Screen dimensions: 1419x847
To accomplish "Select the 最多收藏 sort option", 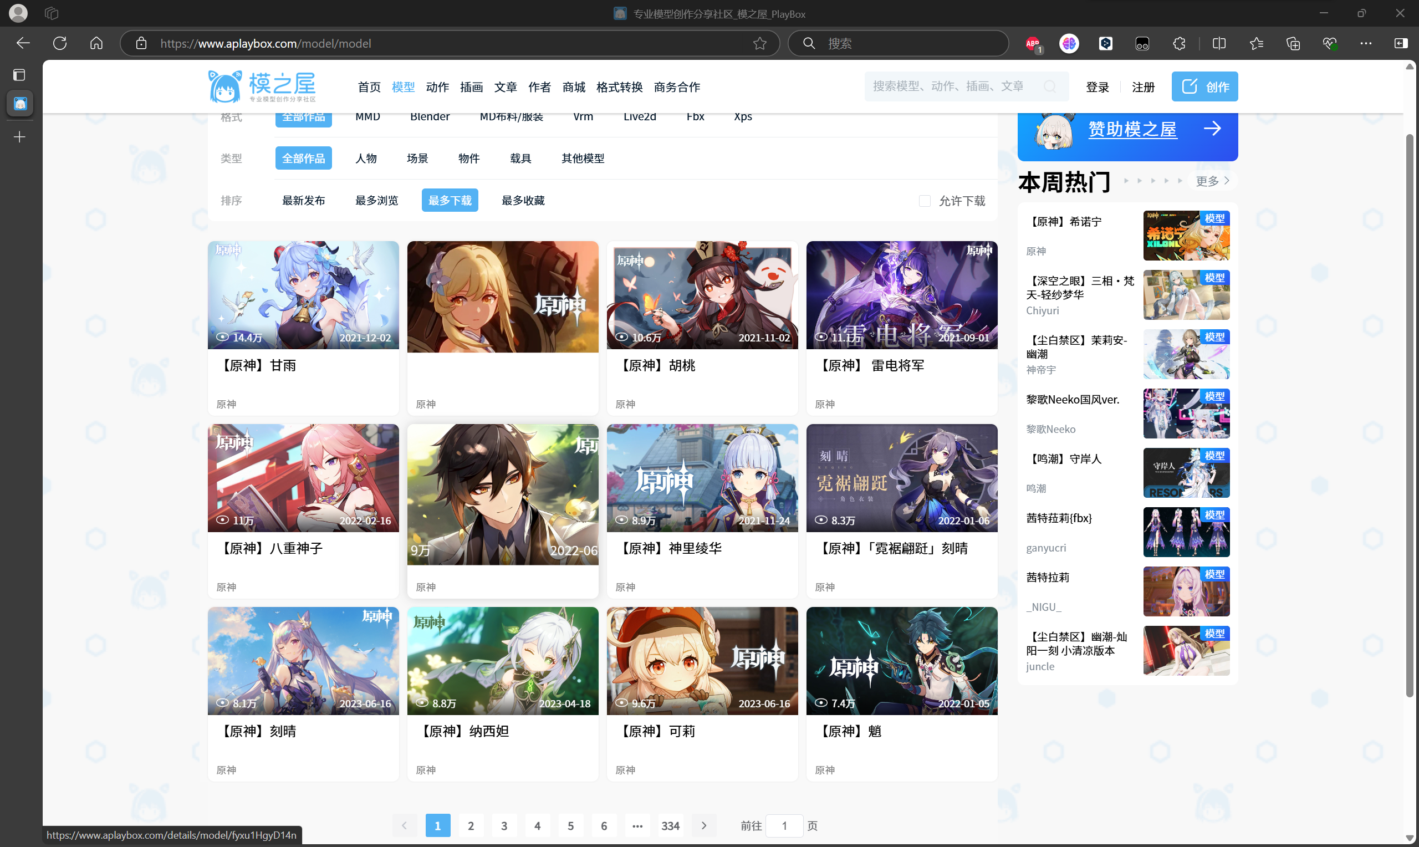I will click(523, 200).
